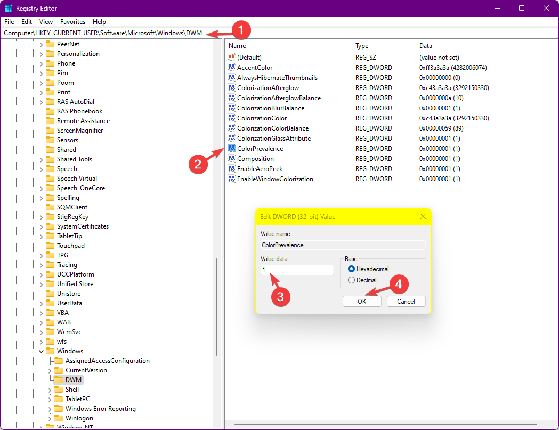Select the AccentColor REG_DWORD icon
Screen dimensions: 559x430
(232, 67)
